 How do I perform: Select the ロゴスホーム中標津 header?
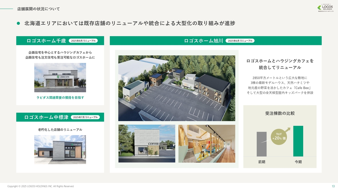[46, 117]
